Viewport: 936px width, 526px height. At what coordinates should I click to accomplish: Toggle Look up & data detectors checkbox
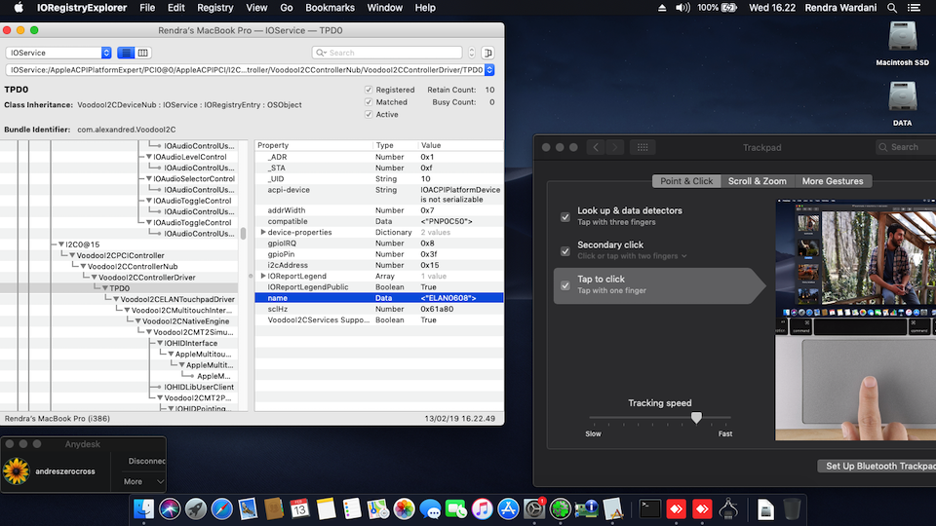pyautogui.click(x=565, y=216)
